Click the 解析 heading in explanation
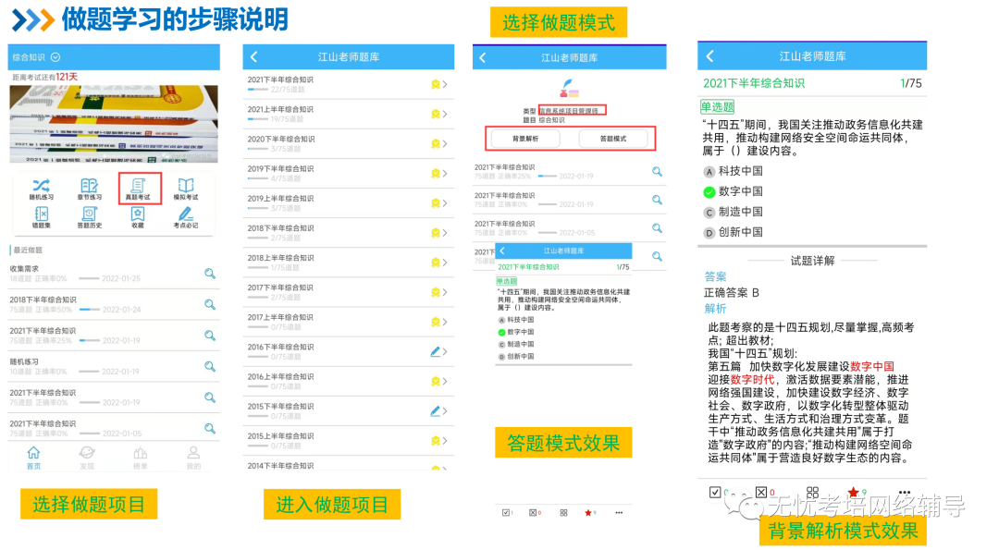Image resolution: width=999 pixels, height=550 pixels. point(715,309)
